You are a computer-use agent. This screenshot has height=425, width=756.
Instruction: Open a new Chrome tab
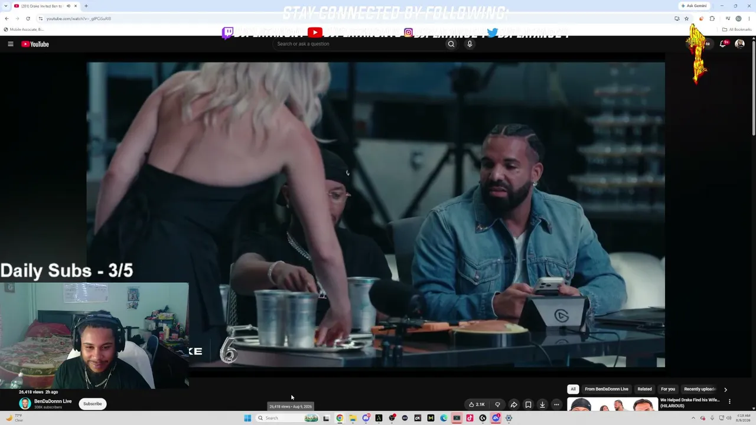86,6
